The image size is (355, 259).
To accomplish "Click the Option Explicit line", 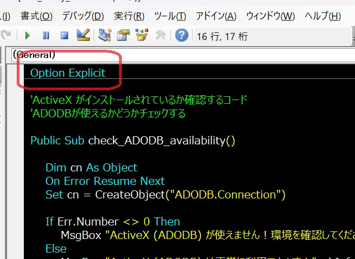I will coord(68,73).
